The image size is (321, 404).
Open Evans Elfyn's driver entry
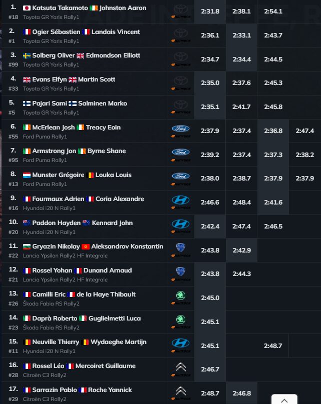coord(49,79)
